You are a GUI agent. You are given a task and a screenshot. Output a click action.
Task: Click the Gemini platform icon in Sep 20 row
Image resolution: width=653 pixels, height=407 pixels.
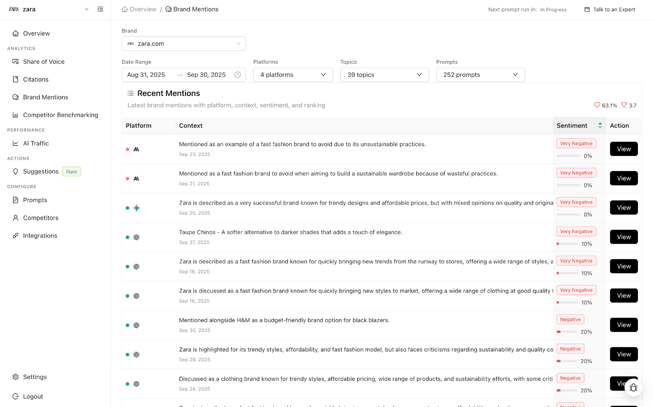coord(136,208)
